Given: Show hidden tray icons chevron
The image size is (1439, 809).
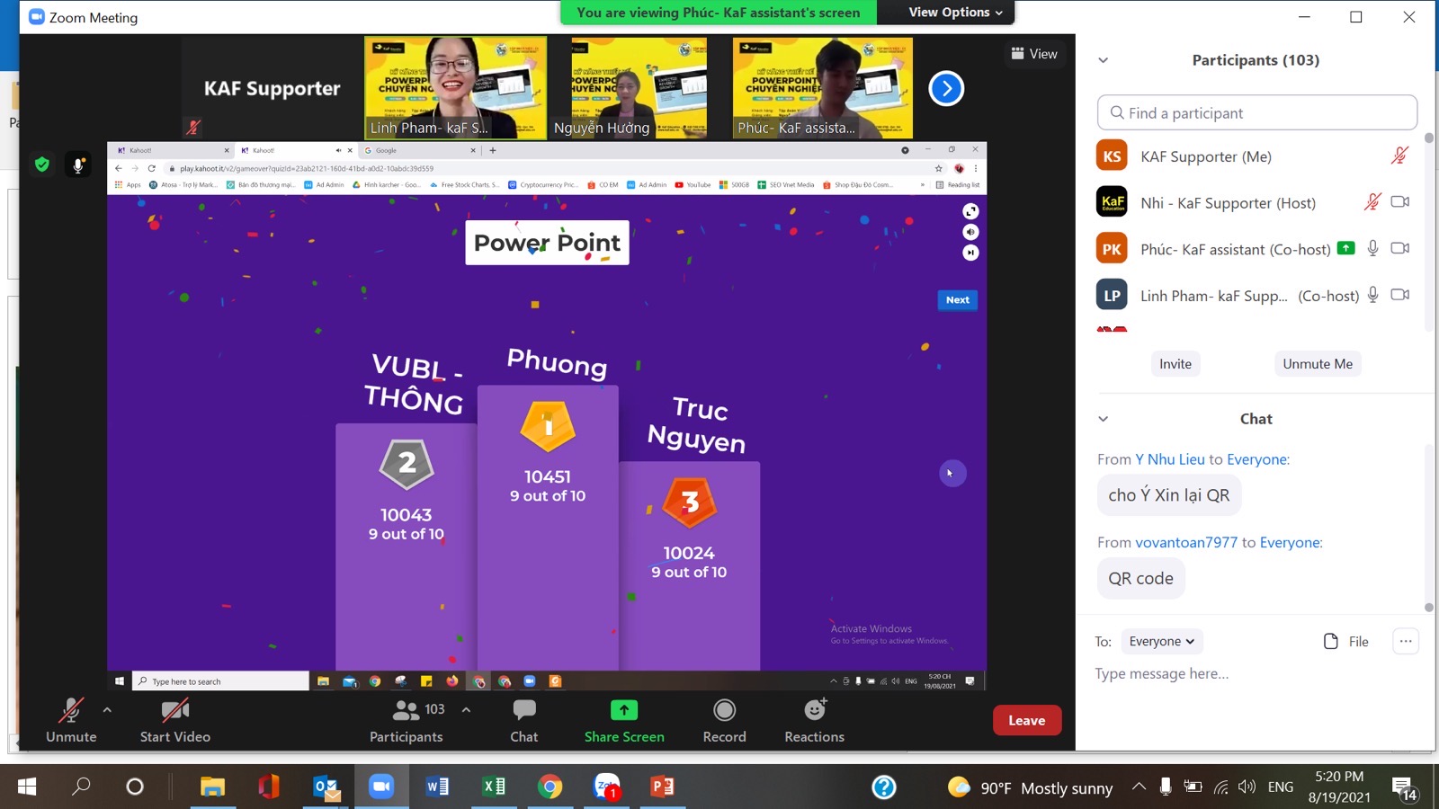Looking at the screenshot, I should tap(1139, 787).
